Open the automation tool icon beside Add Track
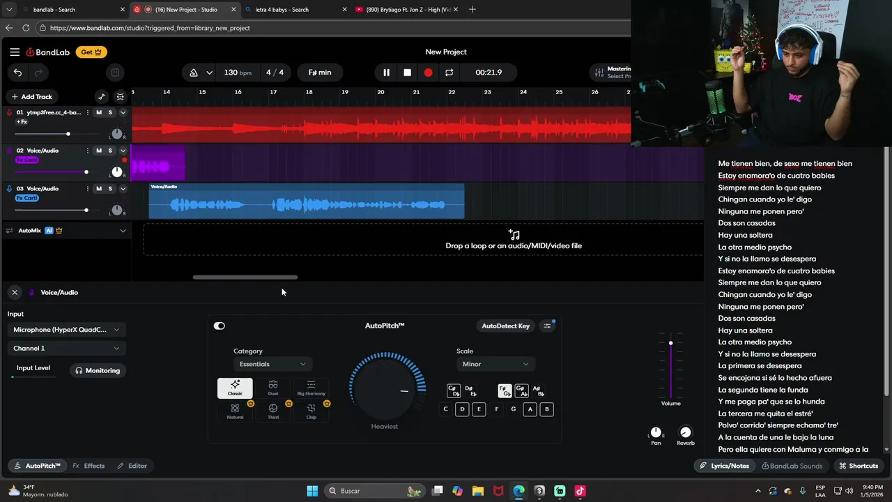 point(102,97)
